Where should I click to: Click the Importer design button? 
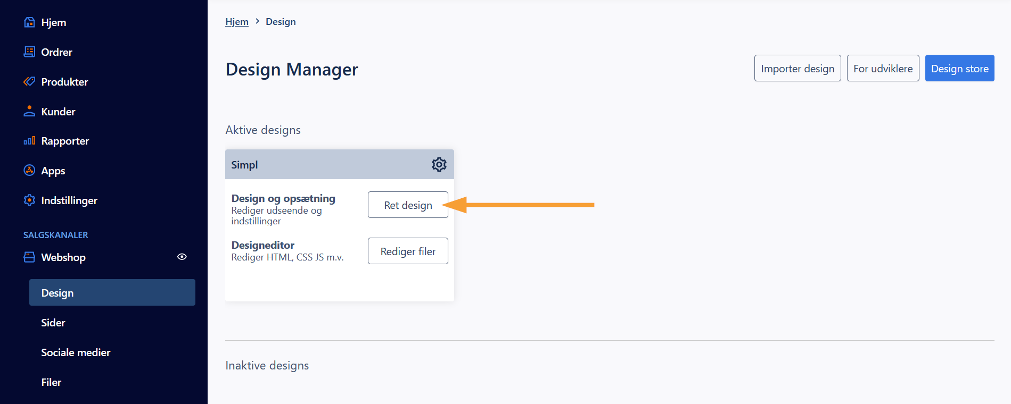tap(797, 69)
